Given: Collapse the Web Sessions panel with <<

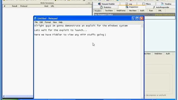Looking at the screenshot, I should coord(89,3).
